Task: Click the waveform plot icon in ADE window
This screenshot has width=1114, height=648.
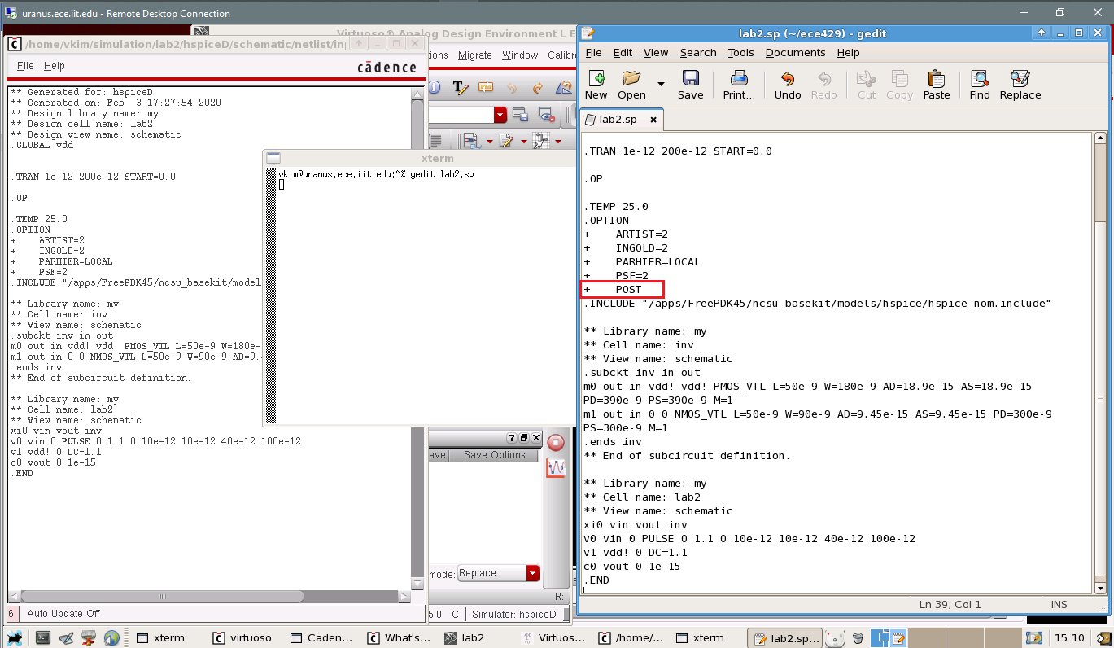Action: coord(556,468)
